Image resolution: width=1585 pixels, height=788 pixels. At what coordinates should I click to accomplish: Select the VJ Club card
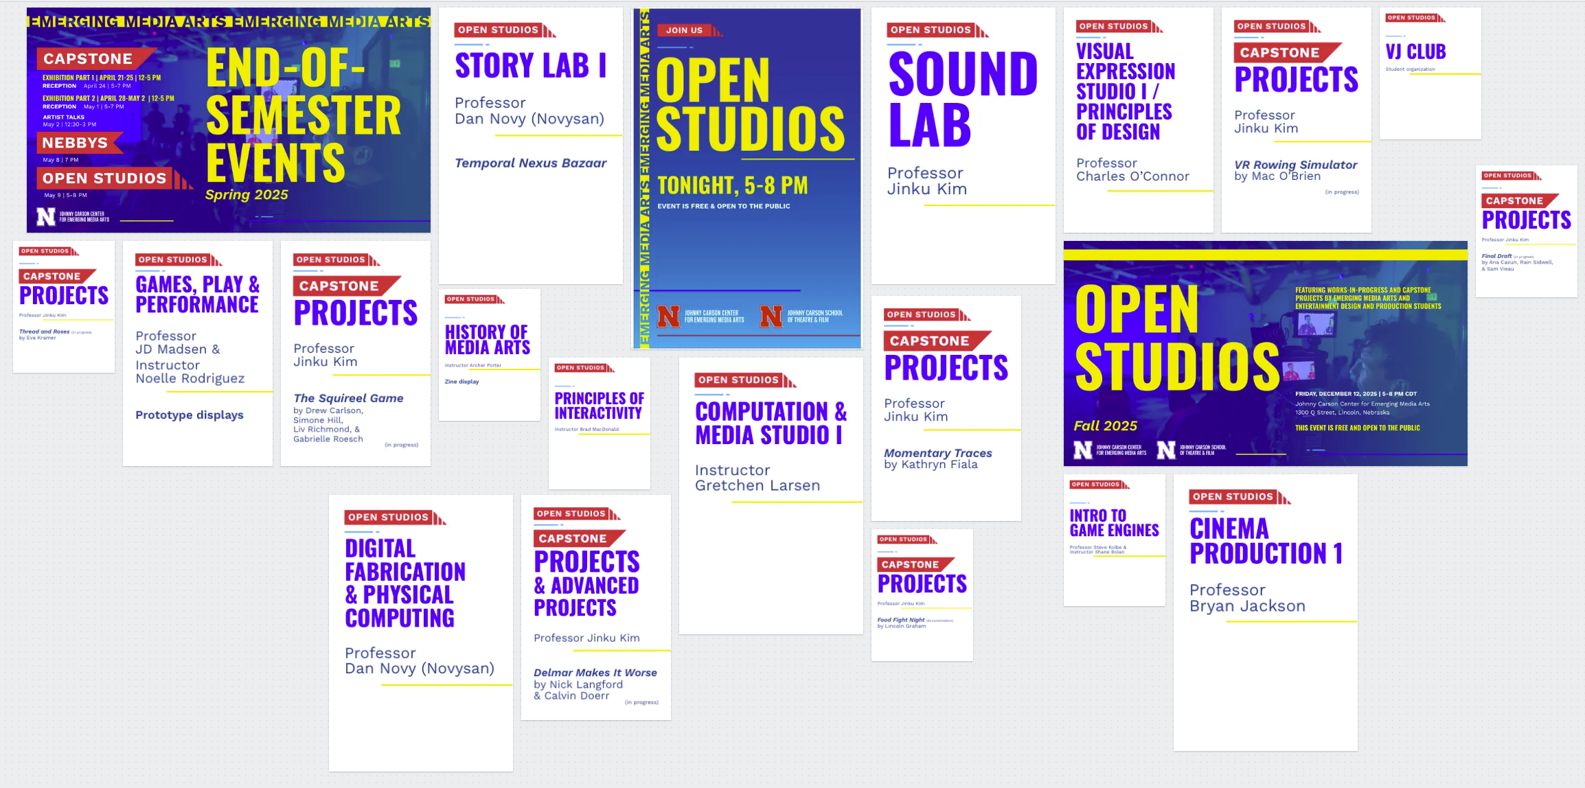1430,73
